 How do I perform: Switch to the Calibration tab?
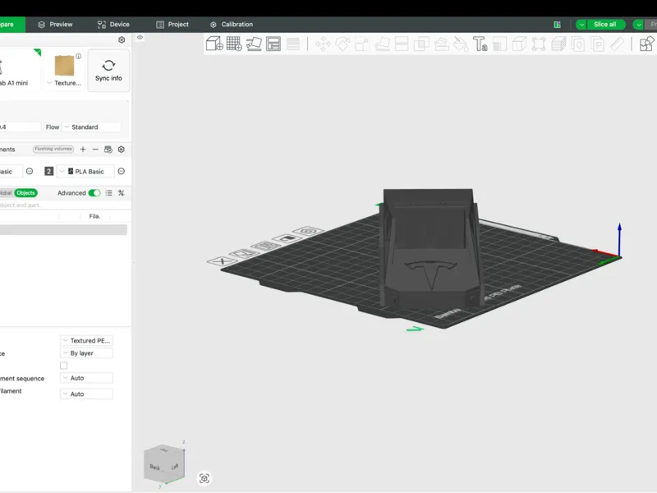(232, 25)
